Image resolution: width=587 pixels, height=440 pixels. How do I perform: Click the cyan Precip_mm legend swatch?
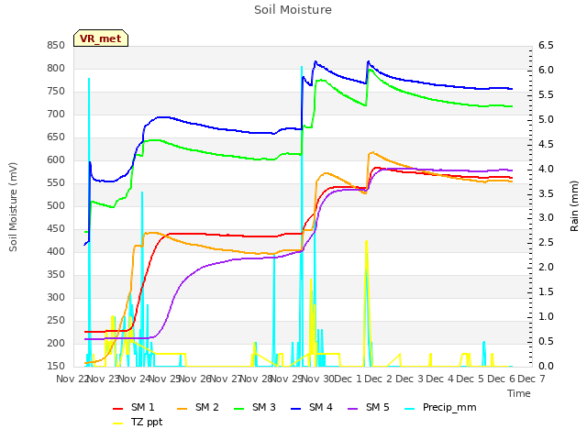click(x=410, y=409)
